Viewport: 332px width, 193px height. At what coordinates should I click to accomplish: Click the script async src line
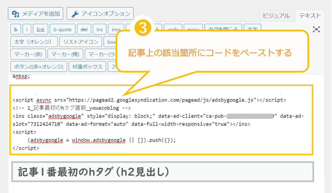[x=149, y=100]
